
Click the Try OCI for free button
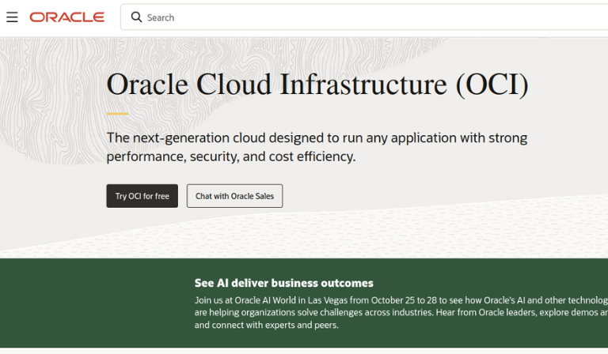tap(142, 196)
